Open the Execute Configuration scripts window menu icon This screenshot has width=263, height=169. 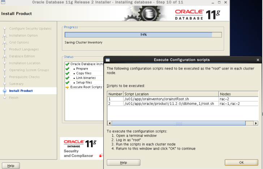coord(107,60)
